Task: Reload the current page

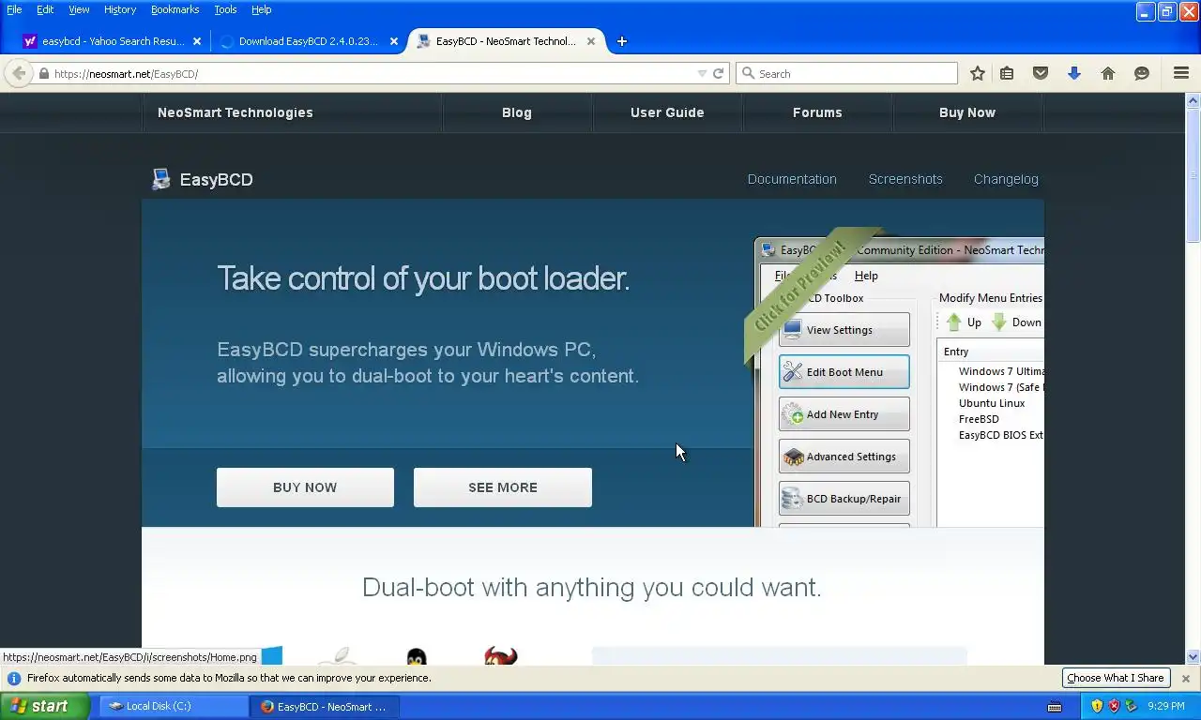Action: point(719,73)
